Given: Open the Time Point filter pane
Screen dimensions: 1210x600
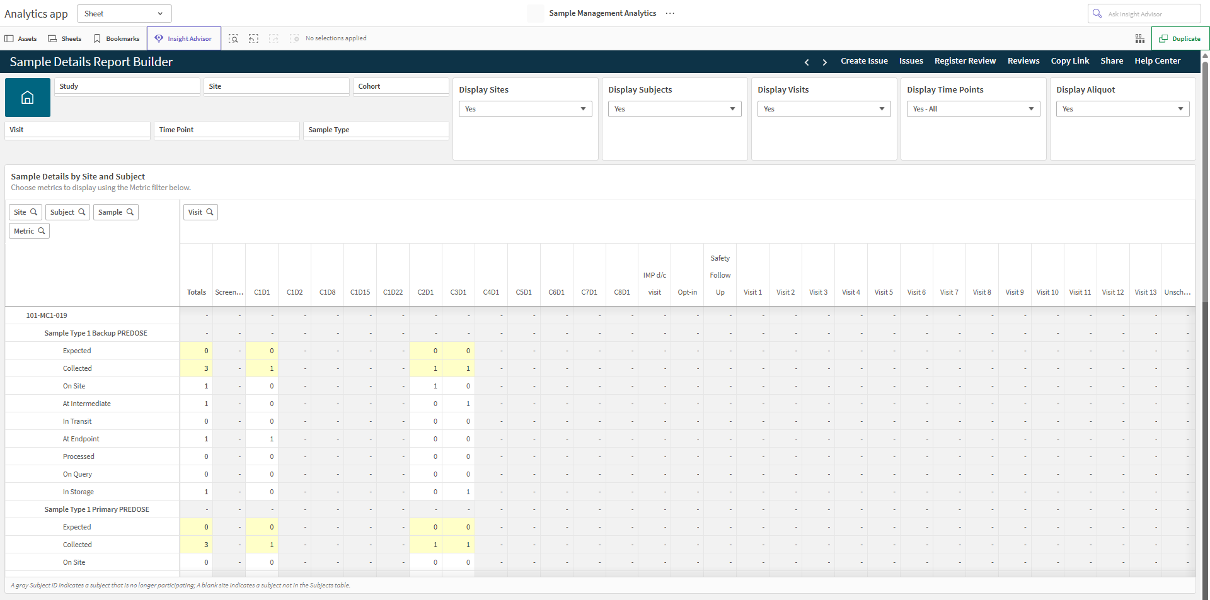Looking at the screenshot, I should (x=227, y=130).
